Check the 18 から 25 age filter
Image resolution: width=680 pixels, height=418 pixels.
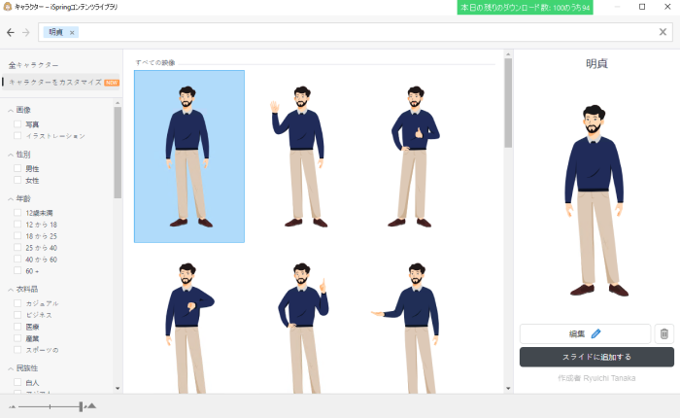click(17, 236)
